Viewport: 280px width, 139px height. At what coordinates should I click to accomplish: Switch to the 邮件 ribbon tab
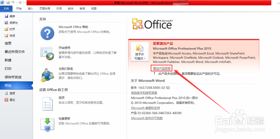point(71,9)
